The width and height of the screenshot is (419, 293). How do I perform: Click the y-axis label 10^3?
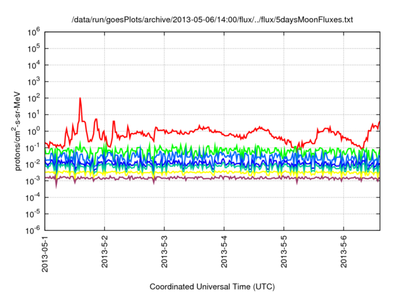[33, 82]
